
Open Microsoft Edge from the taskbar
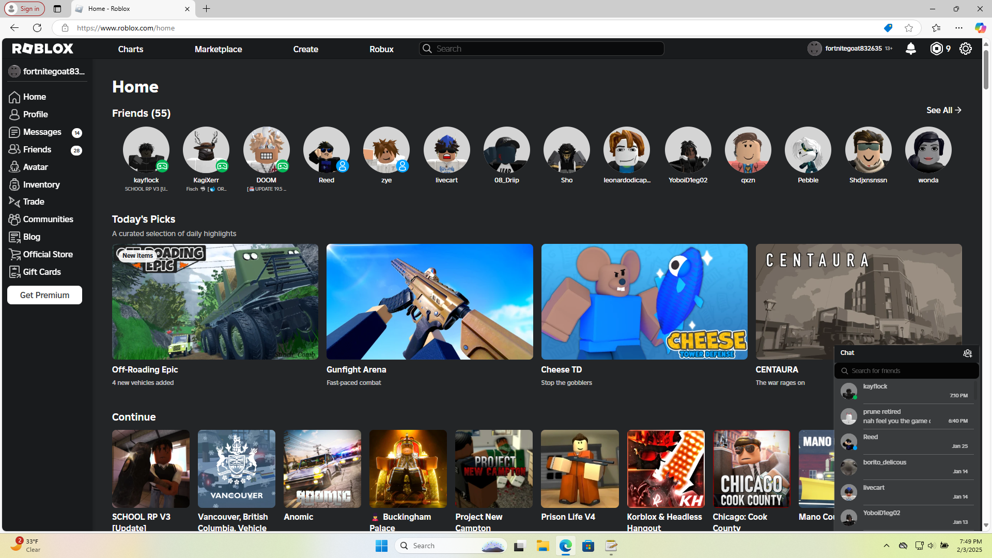(565, 546)
